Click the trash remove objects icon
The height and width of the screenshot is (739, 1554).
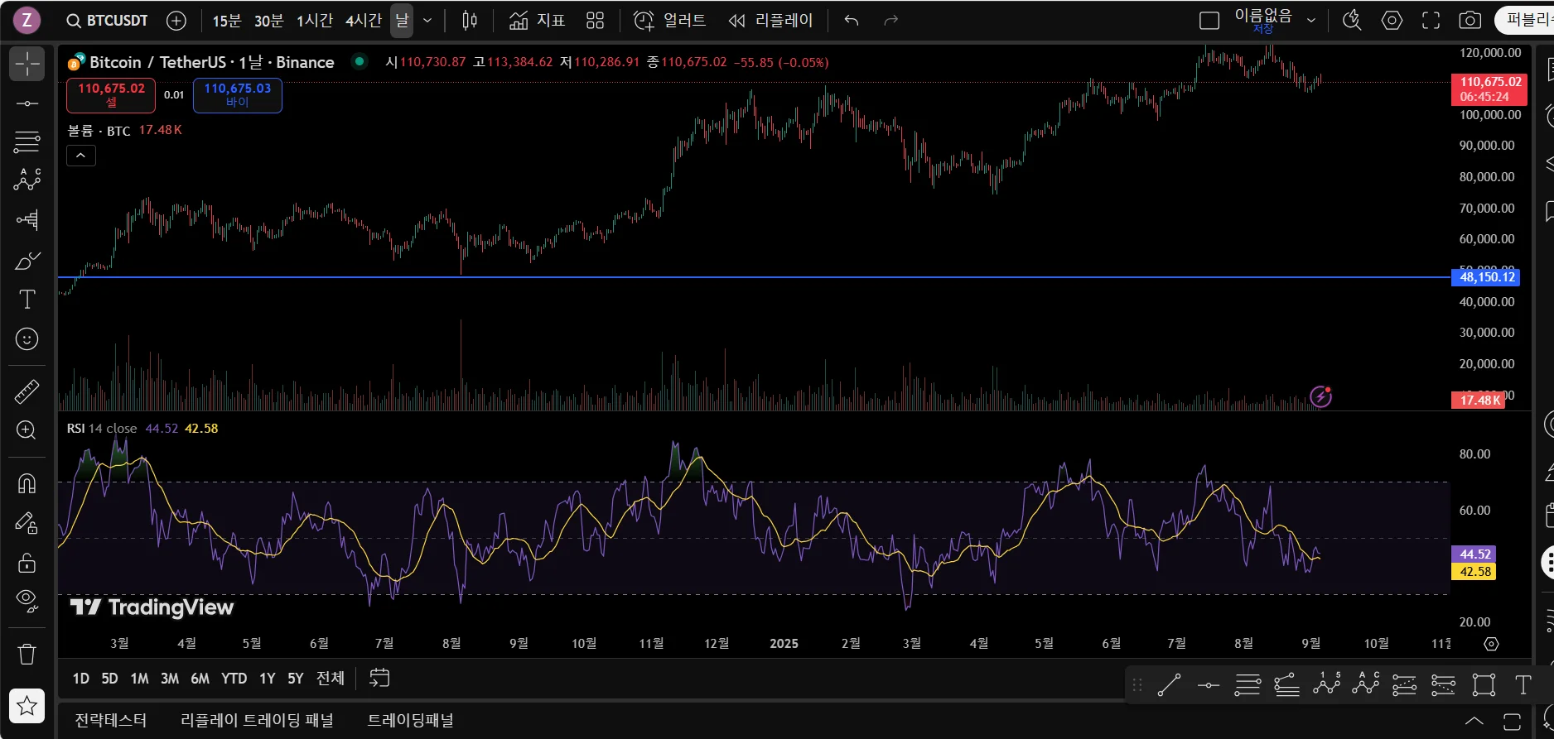[x=27, y=654]
